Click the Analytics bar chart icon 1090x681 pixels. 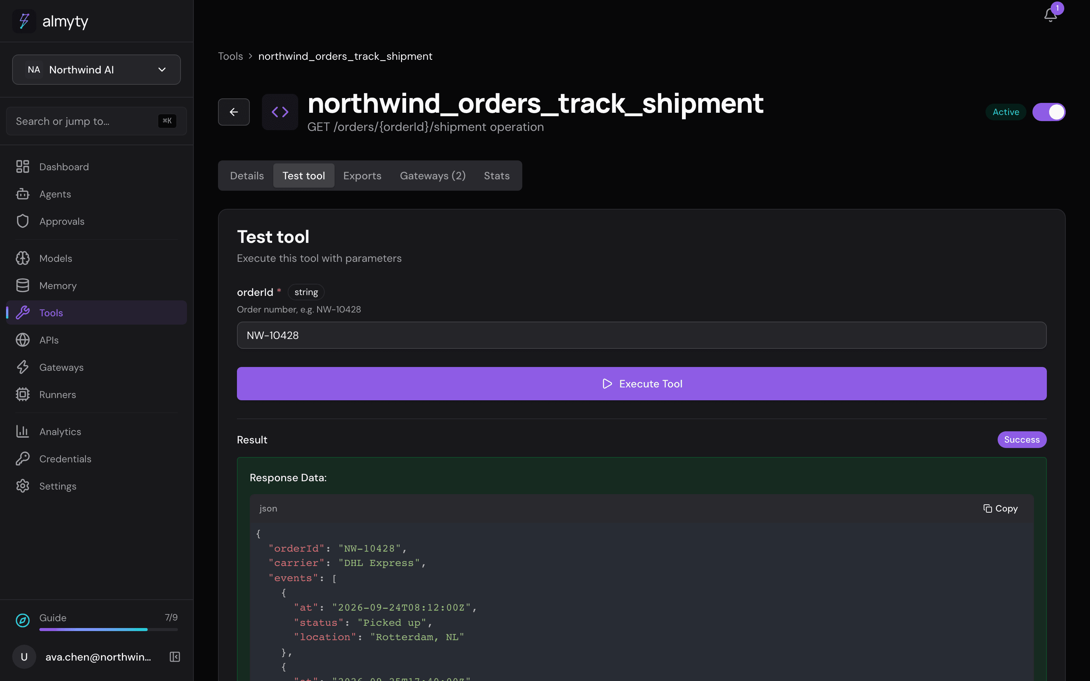point(23,431)
